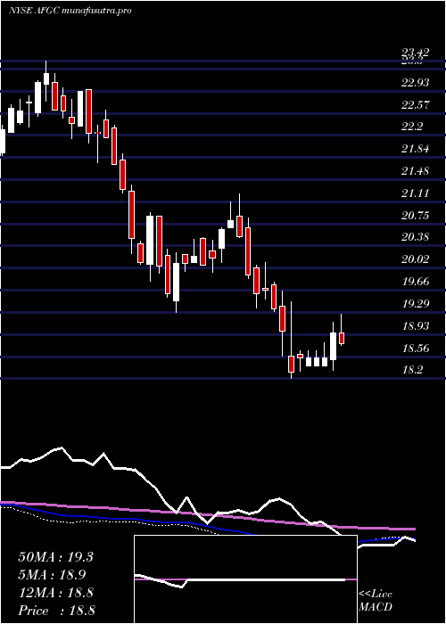Click the 23.42 price axis label

[416, 53]
